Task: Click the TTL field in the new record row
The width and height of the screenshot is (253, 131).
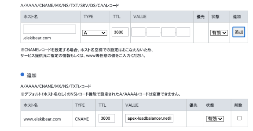Action: tap(120, 32)
